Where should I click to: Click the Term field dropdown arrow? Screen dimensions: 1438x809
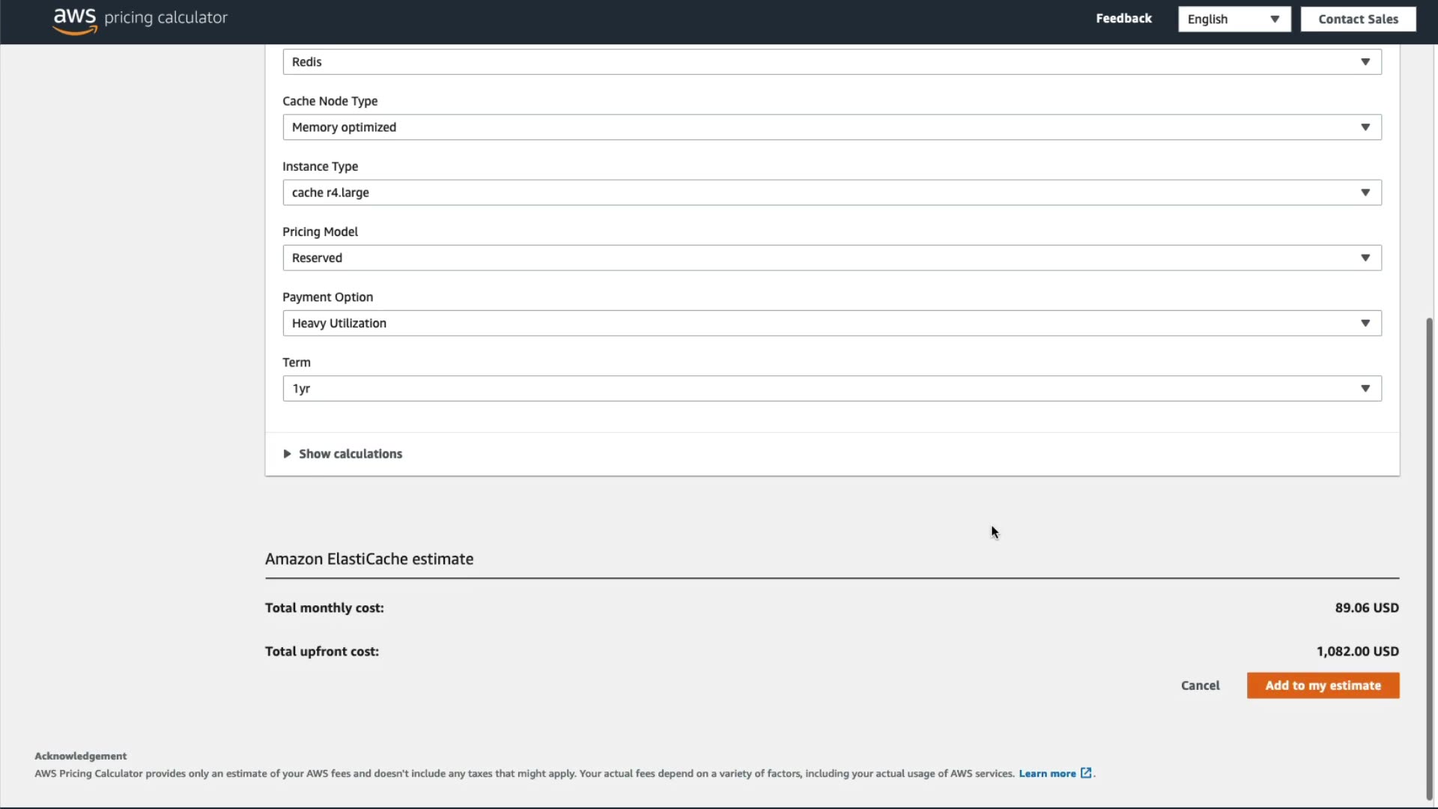[1365, 389]
